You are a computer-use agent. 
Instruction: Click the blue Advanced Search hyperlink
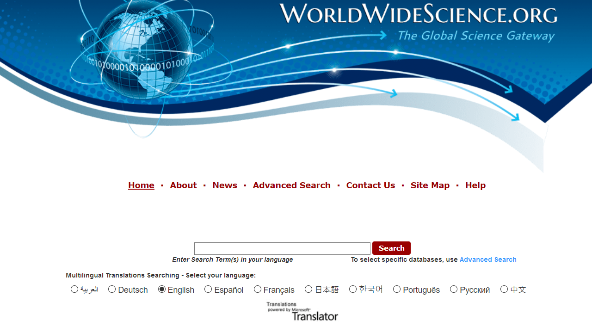pyautogui.click(x=488, y=259)
